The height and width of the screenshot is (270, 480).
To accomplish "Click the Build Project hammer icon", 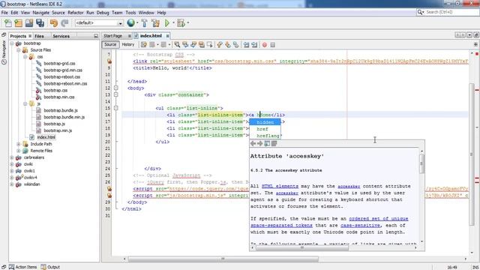I will 145,23.
